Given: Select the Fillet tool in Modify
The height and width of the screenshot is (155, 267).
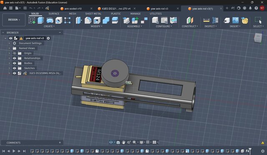Looking at the screenshot, I should pos(88,20).
